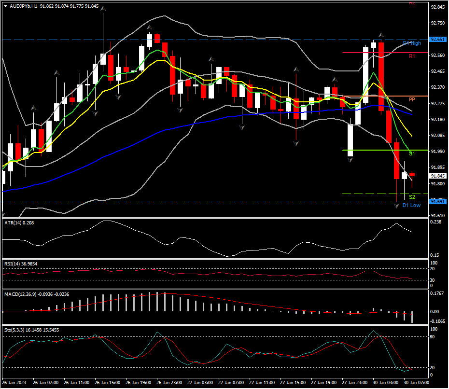449x389 pixels.
Task: Click the dropdown triangle beside AUDJPYb,H1
Action: coord(5,6)
